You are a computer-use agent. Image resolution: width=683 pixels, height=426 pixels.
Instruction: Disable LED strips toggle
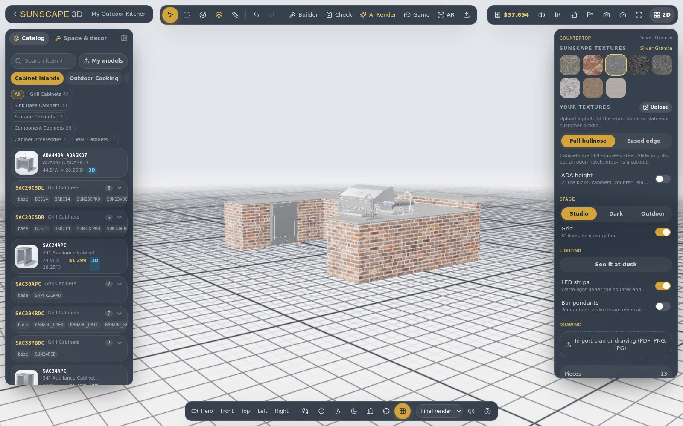(x=663, y=286)
